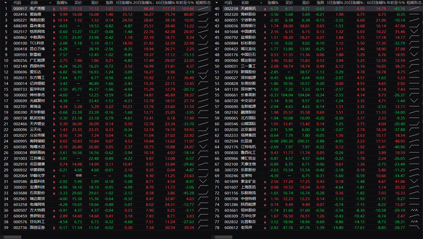Viewport: 423px width, 239px height.
Task: Click the R marker next to 长春高新
Action: (x=265, y=95)
